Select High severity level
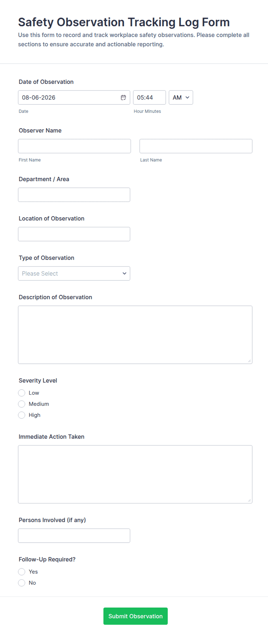The image size is (268, 639). pos(22,415)
